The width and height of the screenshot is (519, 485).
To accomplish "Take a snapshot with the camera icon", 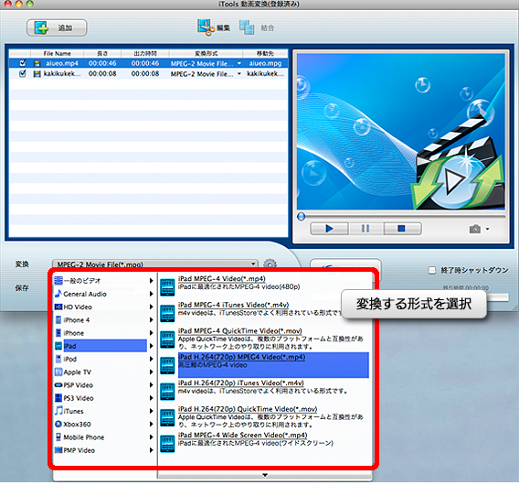I will click(475, 229).
